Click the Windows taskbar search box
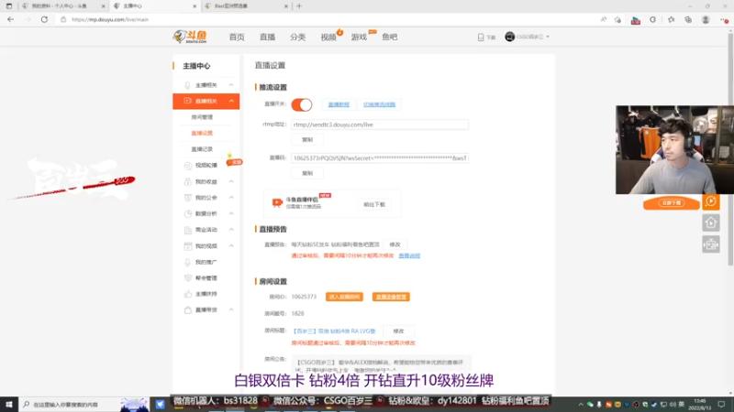Viewport: 734px width, 412px height. coord(70,405)
